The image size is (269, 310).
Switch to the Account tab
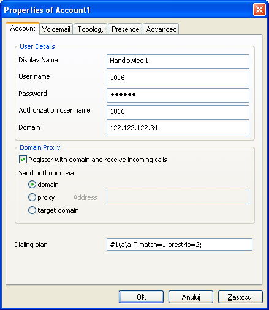point(23,28)
